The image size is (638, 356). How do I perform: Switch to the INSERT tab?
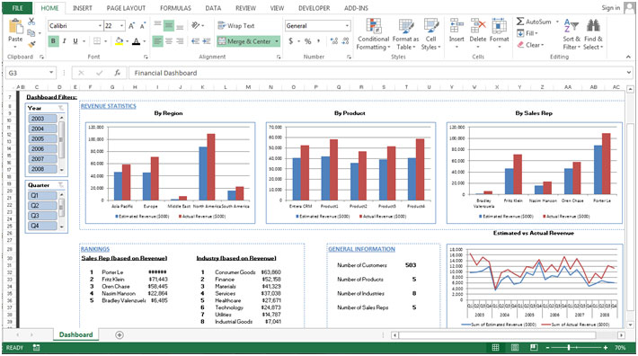click(82, 8)
